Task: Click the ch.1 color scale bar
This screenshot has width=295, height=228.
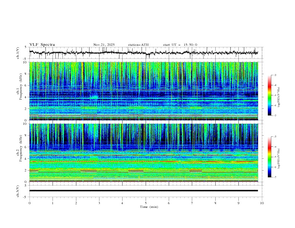Action: click(x=270, y=95)
